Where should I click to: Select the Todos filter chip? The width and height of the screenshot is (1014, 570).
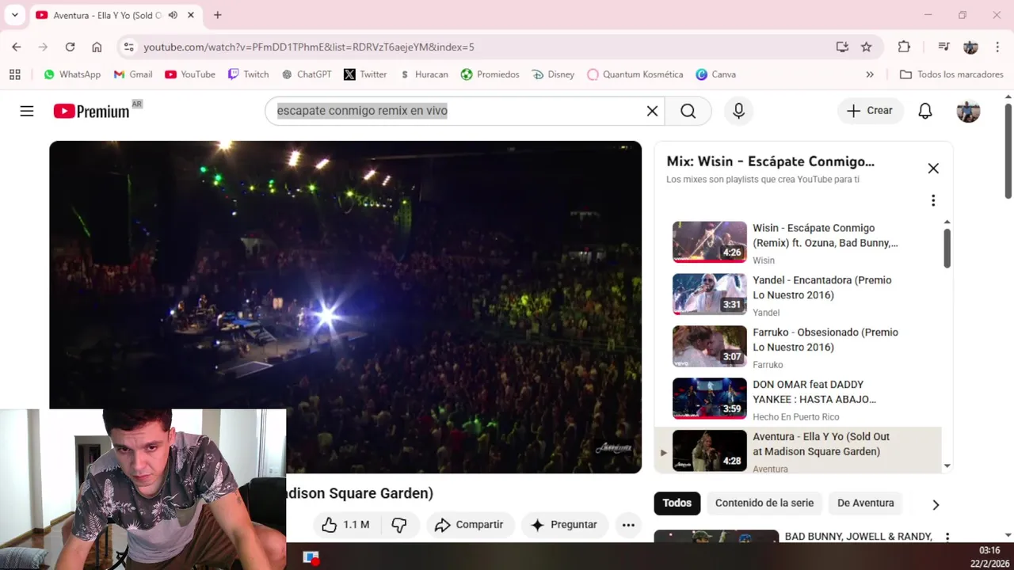[677, 503]
